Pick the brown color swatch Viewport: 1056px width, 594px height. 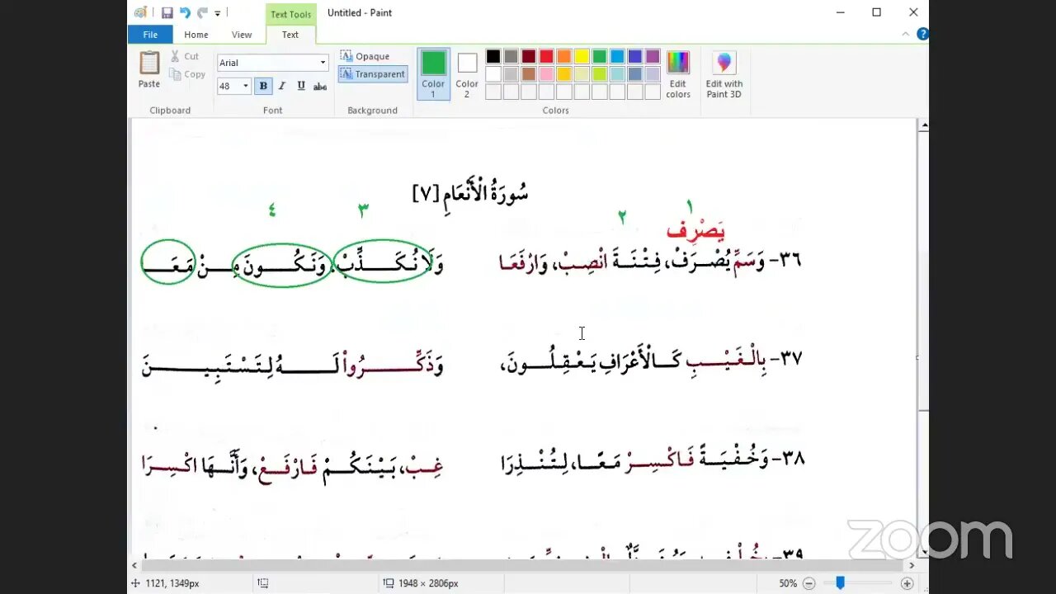(x=529, y=74)
